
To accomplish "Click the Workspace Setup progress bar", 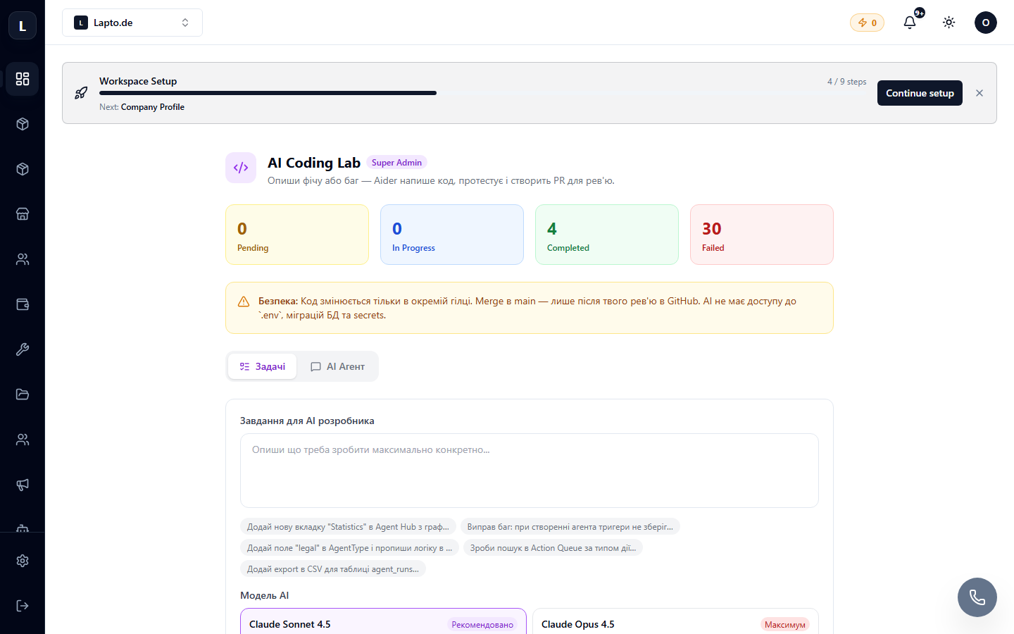I will click(x=483, y=93).
